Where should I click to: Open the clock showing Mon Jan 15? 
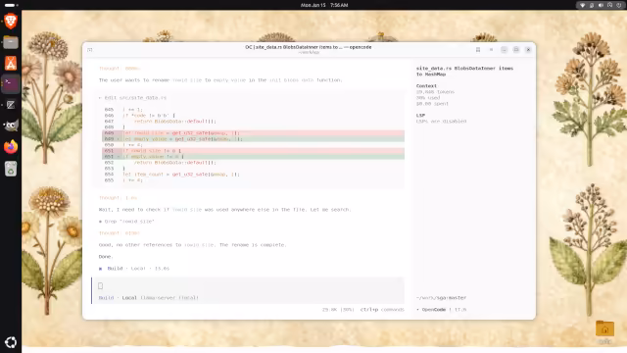(324, 5)
